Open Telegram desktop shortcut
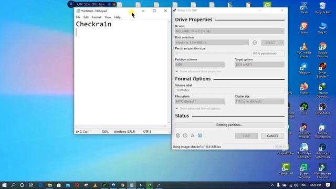336x189 pixels. pos(304,69)
